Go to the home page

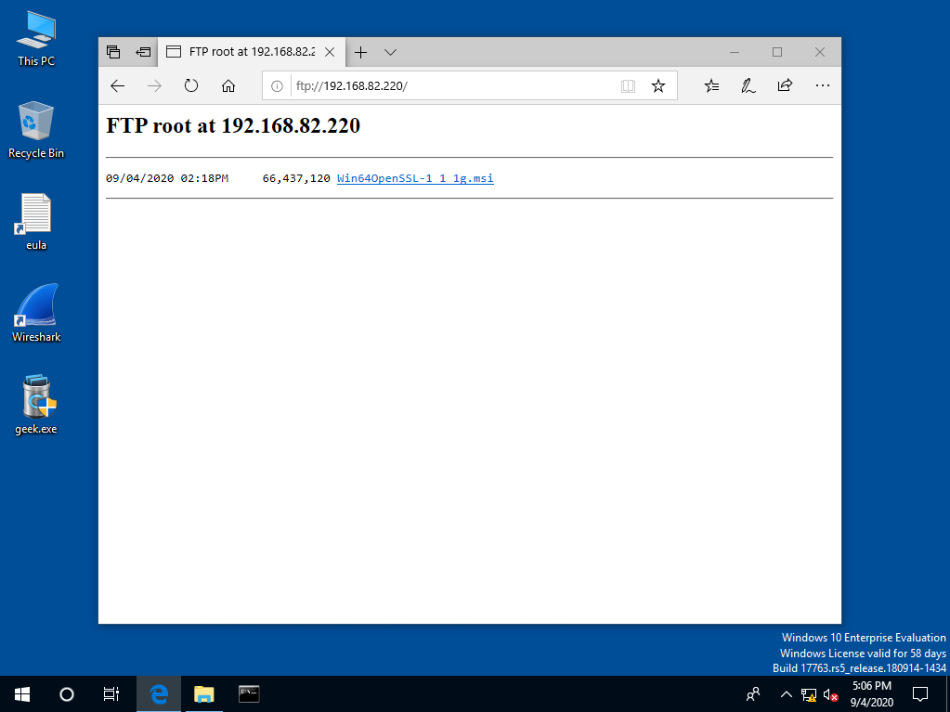point(228,86)
